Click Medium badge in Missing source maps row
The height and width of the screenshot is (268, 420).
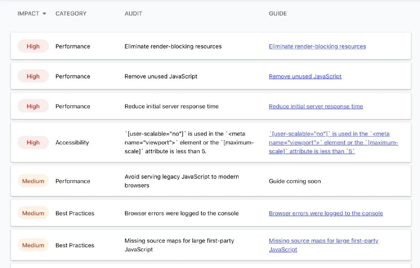coord(33,245)
